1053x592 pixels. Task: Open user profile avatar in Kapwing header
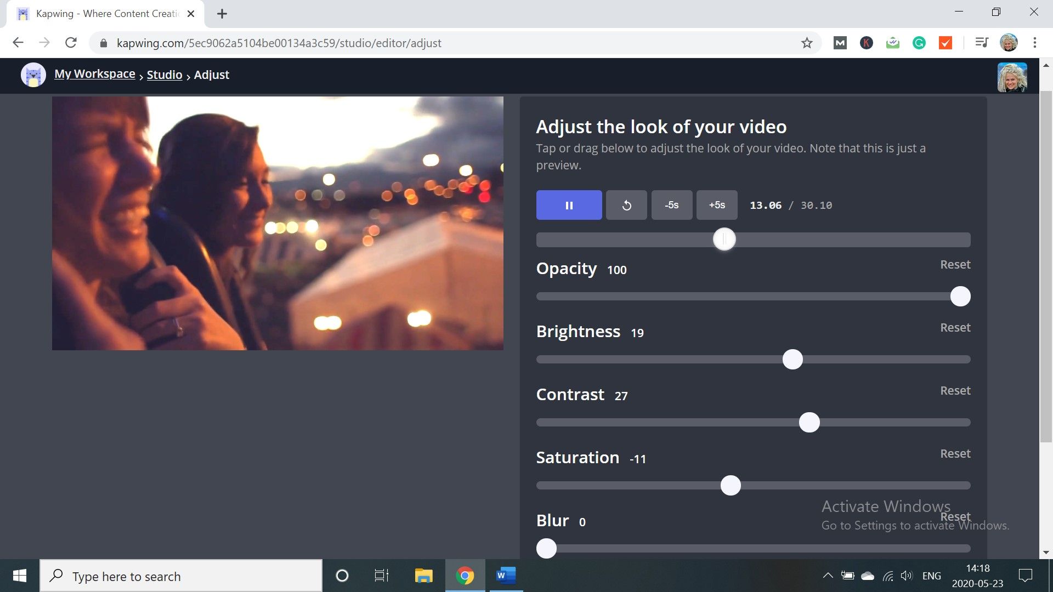tap(1011, 77)
